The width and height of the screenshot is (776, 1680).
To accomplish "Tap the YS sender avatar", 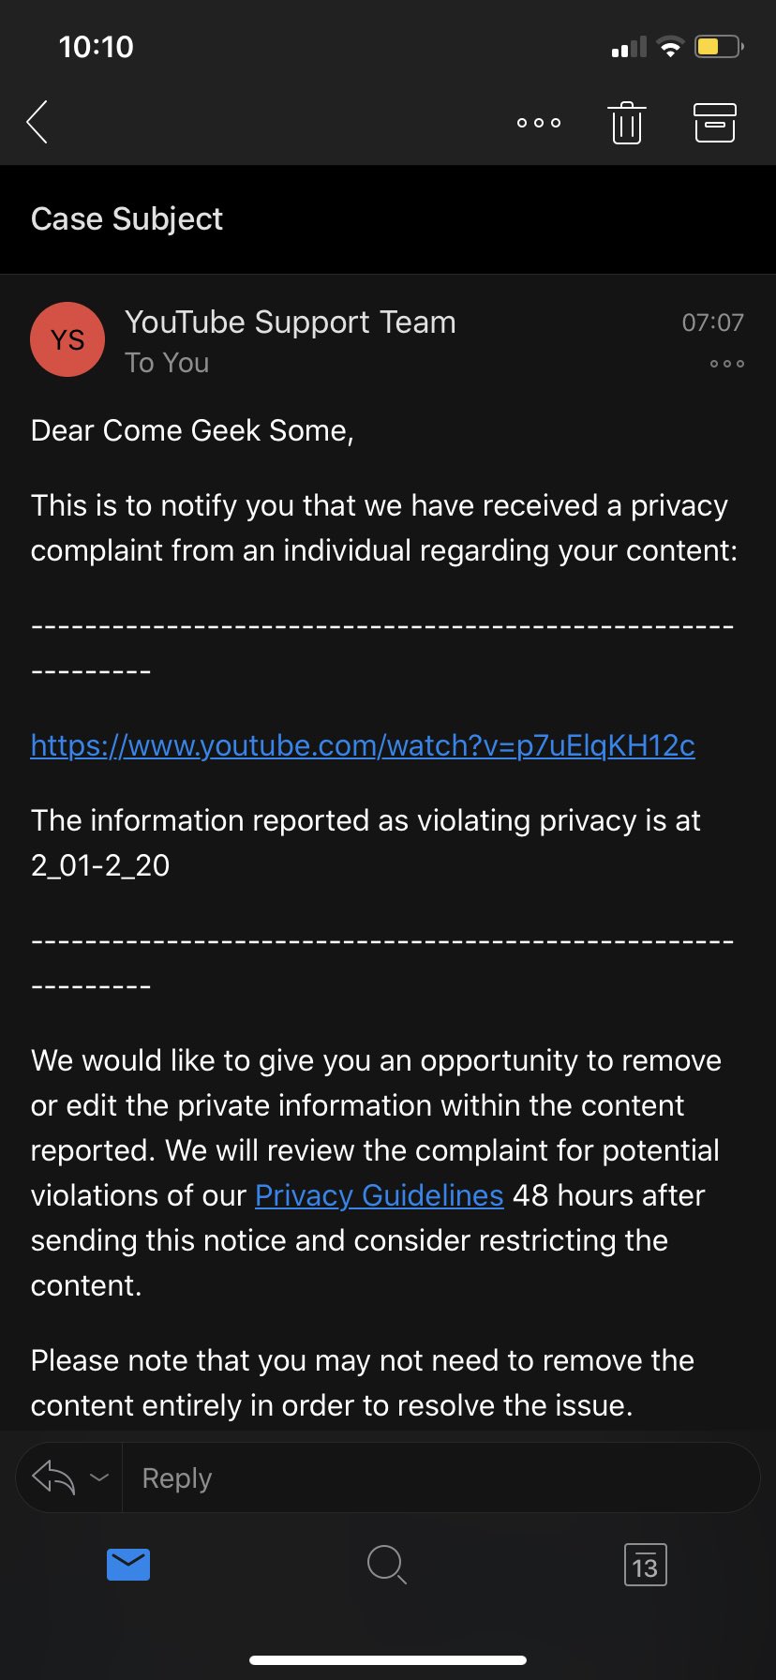I will pyautogui.click(x=67, y=339).
